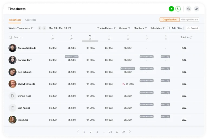This screenshot has width=208, height=140.
Task: Sort by Total column arrows
Action: [188, 38]
